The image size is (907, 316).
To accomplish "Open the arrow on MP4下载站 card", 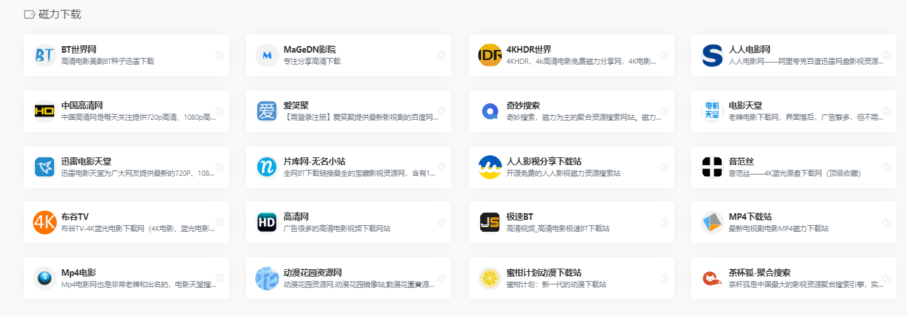I will tap(887, 223).
